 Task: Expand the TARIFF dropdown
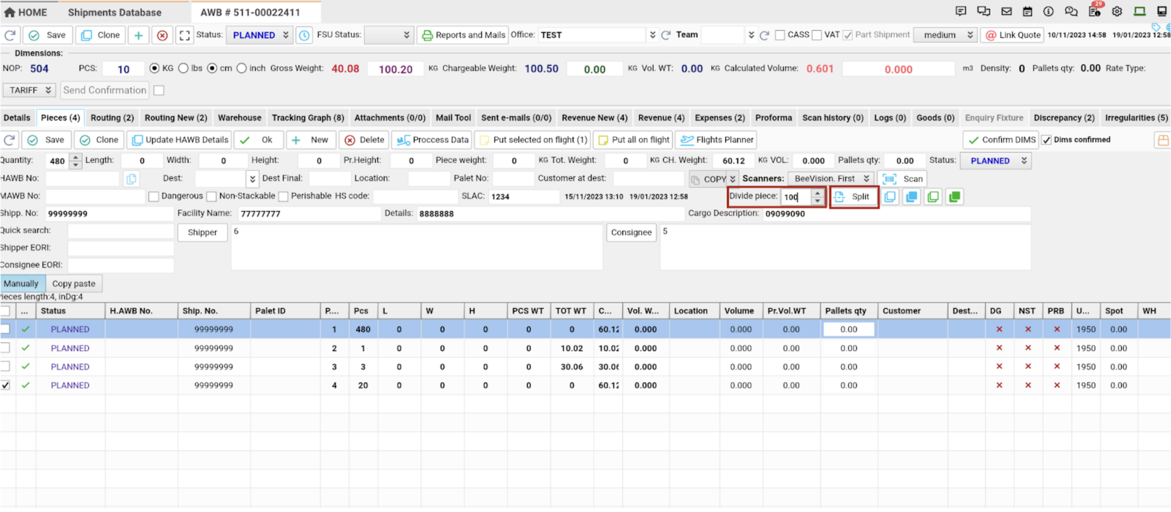click(x=29, y=90)
